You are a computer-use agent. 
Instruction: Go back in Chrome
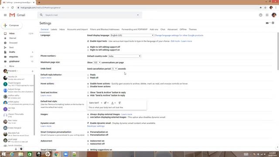[x=3, y=8]
